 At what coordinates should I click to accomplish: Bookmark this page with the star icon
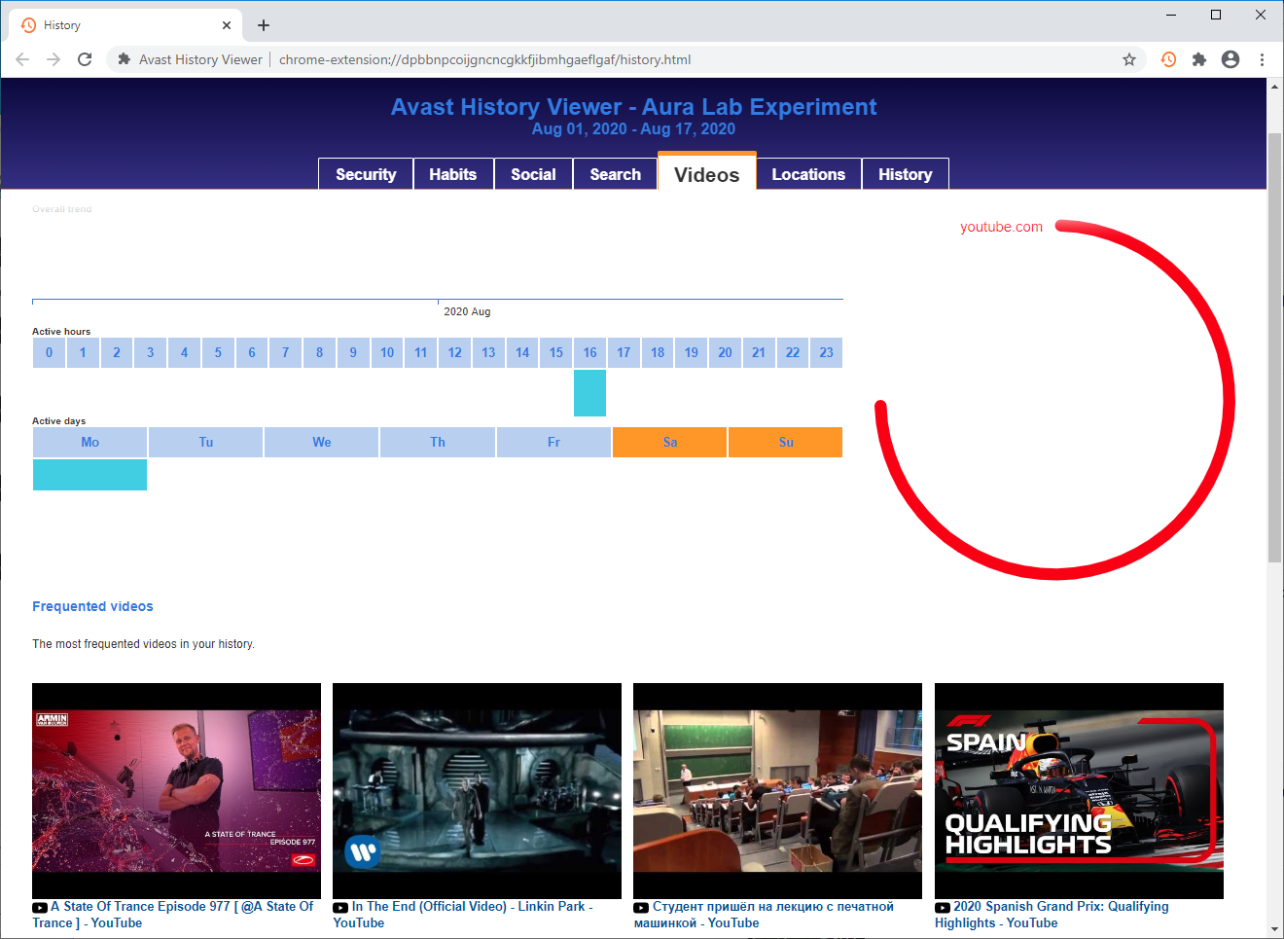tap(1129, 59)
